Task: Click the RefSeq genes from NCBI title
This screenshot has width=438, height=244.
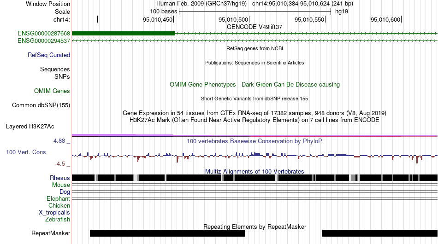Action: [255, 48]
